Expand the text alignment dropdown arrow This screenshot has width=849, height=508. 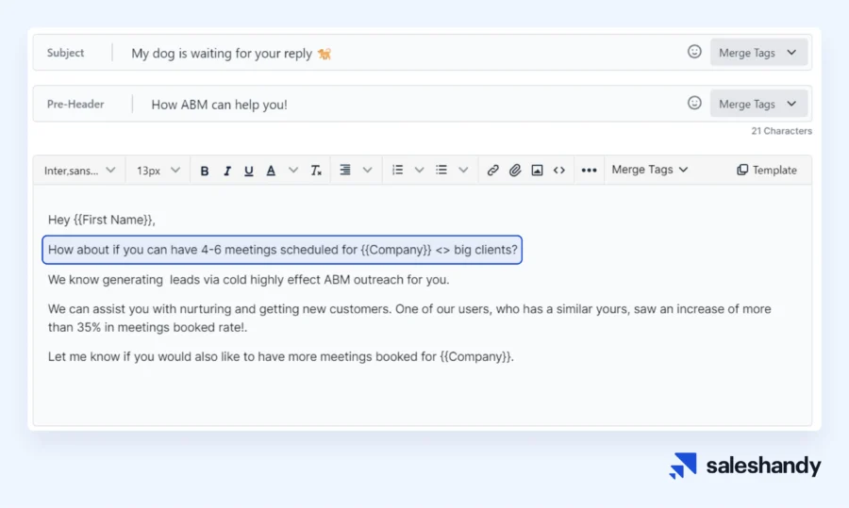pos(368,171)
